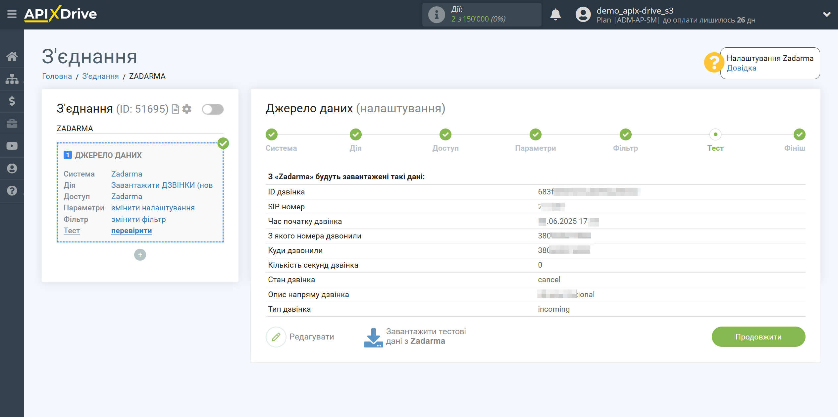This screenshot has height=417, width=838.
Task: Select the ID дзвінка row label
Action: click(x=287, y=192)
